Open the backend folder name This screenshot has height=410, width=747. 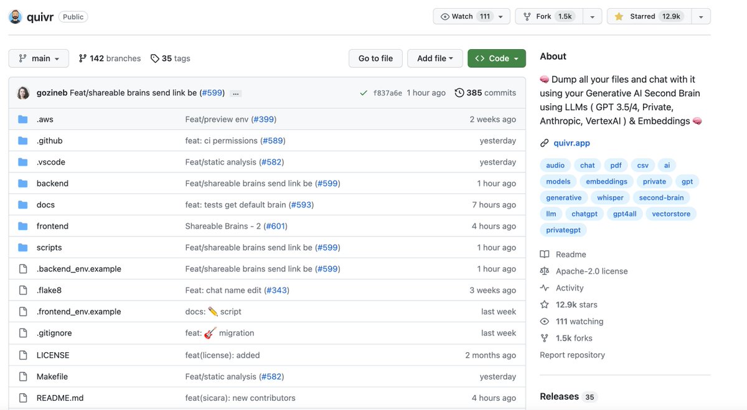click(x=52, y=184)
